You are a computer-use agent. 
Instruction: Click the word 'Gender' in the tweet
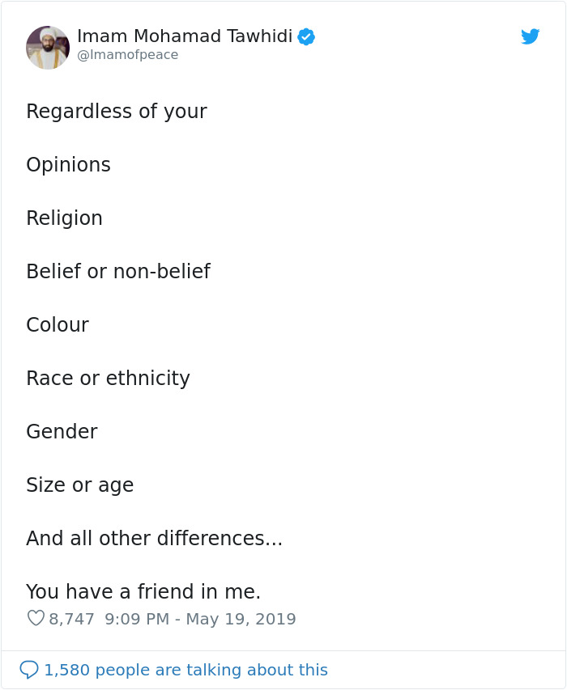coord(62,432)
